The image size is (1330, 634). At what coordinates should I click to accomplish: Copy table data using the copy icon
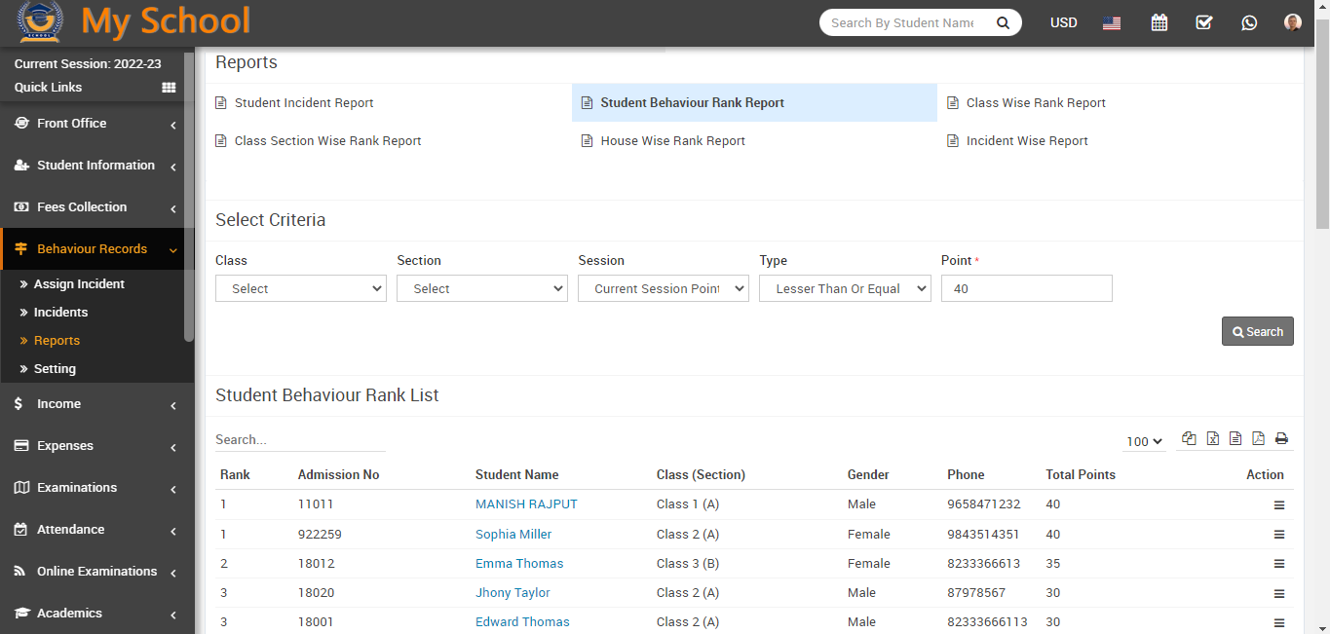(1189, 439)
